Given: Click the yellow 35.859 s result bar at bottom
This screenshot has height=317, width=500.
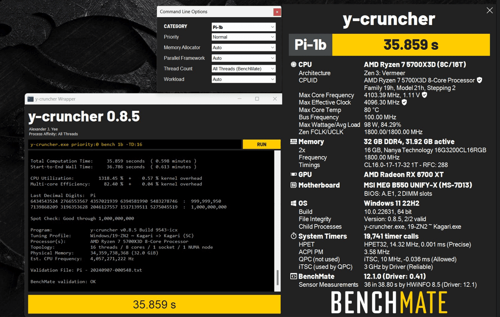Looking at the screenshot, I should 154,304.
